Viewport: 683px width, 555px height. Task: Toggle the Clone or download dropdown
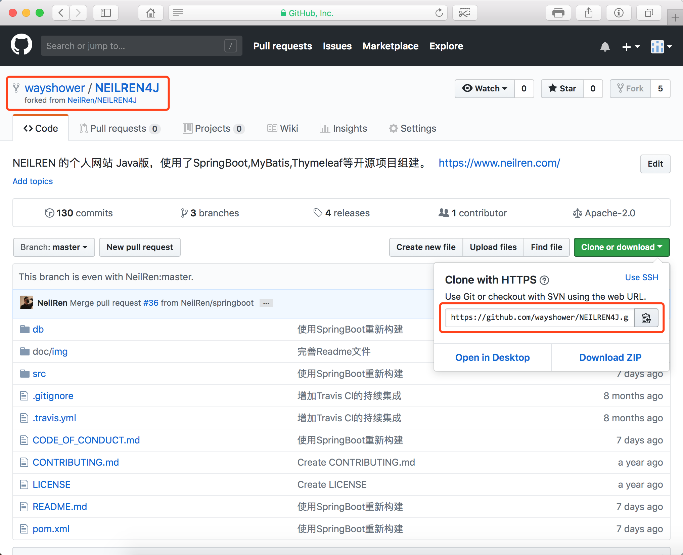click(x=622, y=247)
